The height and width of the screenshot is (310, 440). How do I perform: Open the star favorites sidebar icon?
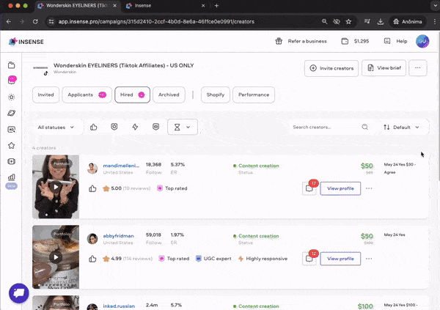pos(12,145)
